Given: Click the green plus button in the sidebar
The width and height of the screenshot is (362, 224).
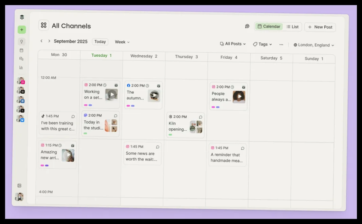Looking at the screenshot, I should [x=22, y=30].
